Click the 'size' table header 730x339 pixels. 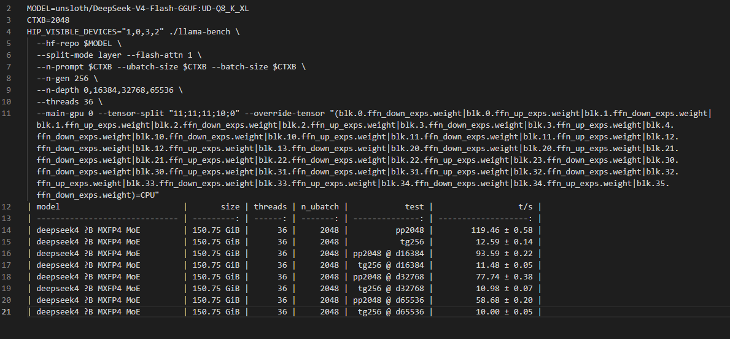(x=230, y=206)
